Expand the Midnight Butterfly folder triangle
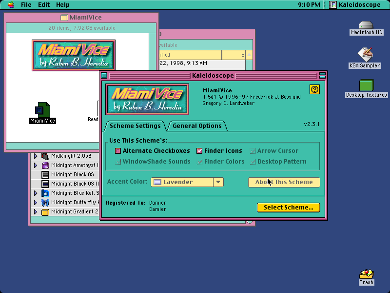390x293 pixels. [35, 202]
